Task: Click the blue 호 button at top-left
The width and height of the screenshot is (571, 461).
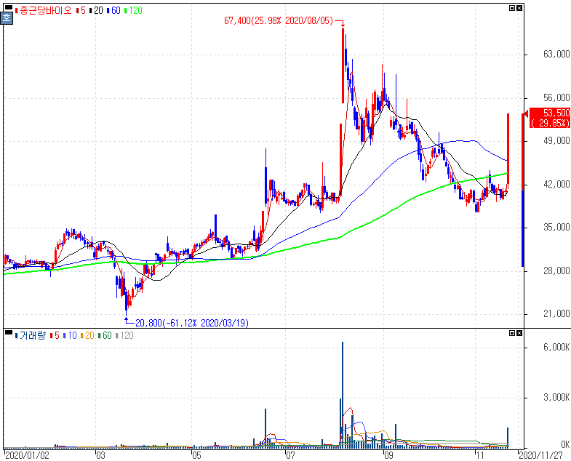Action: [7, 18]
